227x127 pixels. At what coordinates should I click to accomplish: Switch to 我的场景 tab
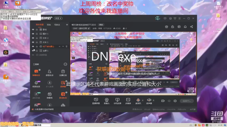click(39, 25)
